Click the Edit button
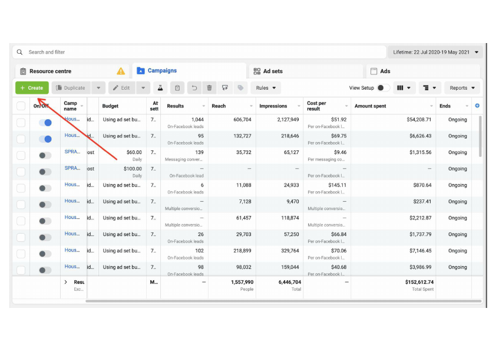The image size is (496, 351). pyautogui.click(x=122, y=88)
